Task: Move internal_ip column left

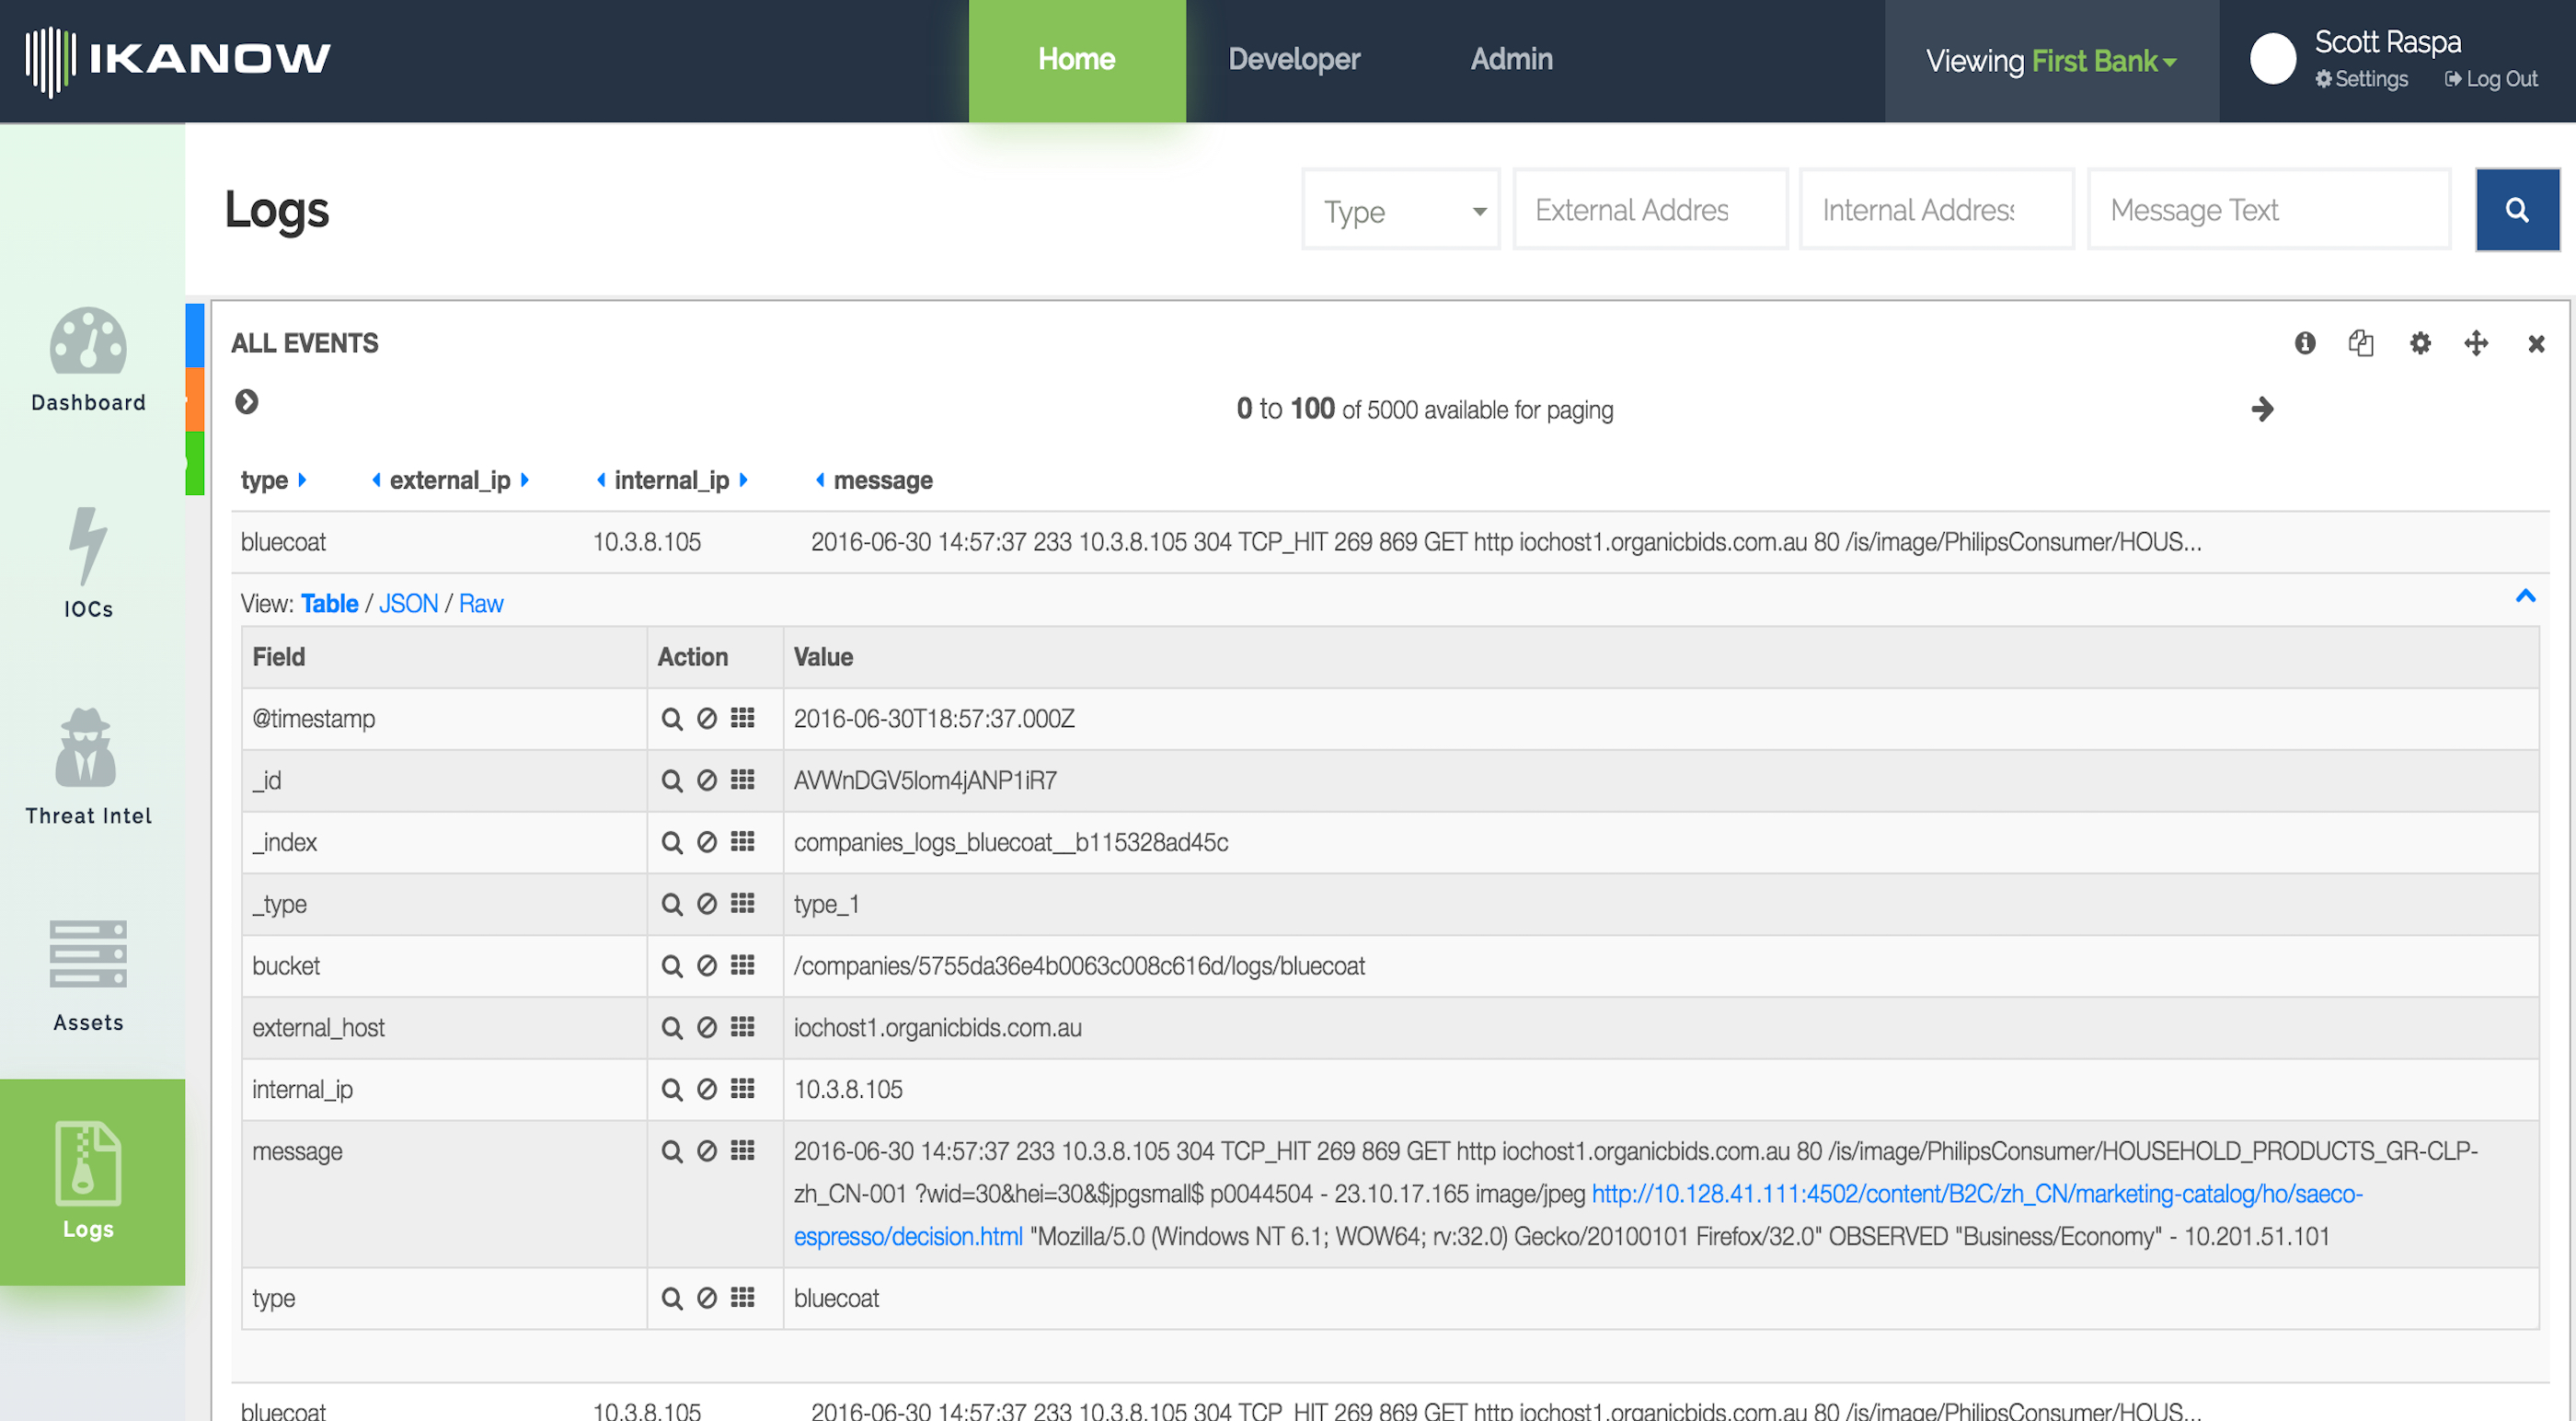Action: (x=601, y=480)
